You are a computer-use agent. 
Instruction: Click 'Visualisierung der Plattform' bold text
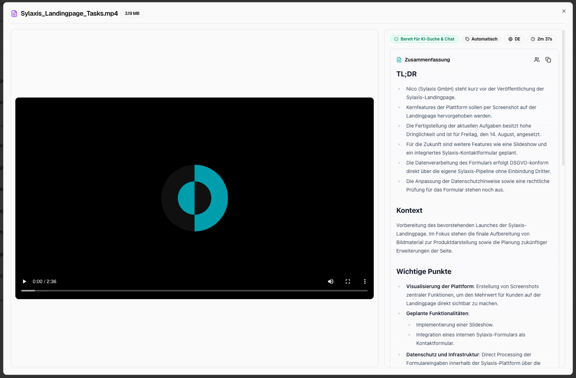tap(440, 286)
